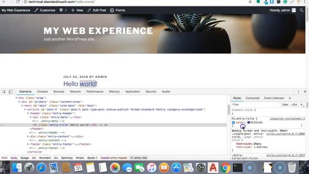Click the admin avatar next to Howdy
The width and height of the screenshot is (309, 174).
pyautogui.click(x=294, y=10)
